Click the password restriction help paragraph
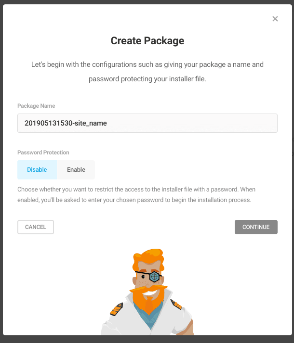 click(136, 195)
